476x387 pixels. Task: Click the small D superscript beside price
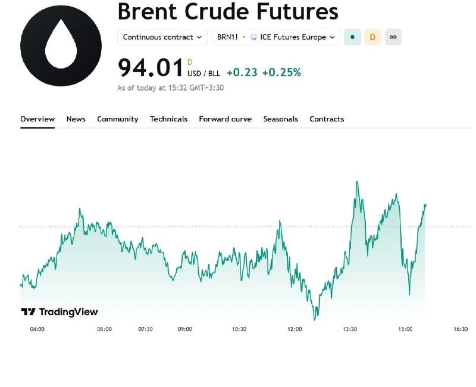(190, 63)
